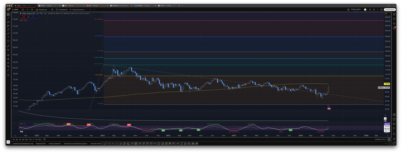The image size is (402, 153).
Task: Open the alerts clock icon in right sidebar
Action: pyautogui.click(x=394, y=19)
